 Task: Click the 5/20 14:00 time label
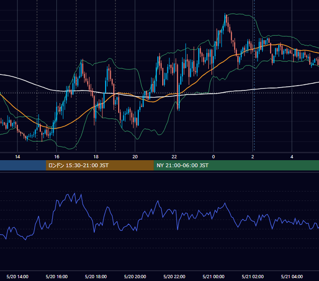coord(17,276)
